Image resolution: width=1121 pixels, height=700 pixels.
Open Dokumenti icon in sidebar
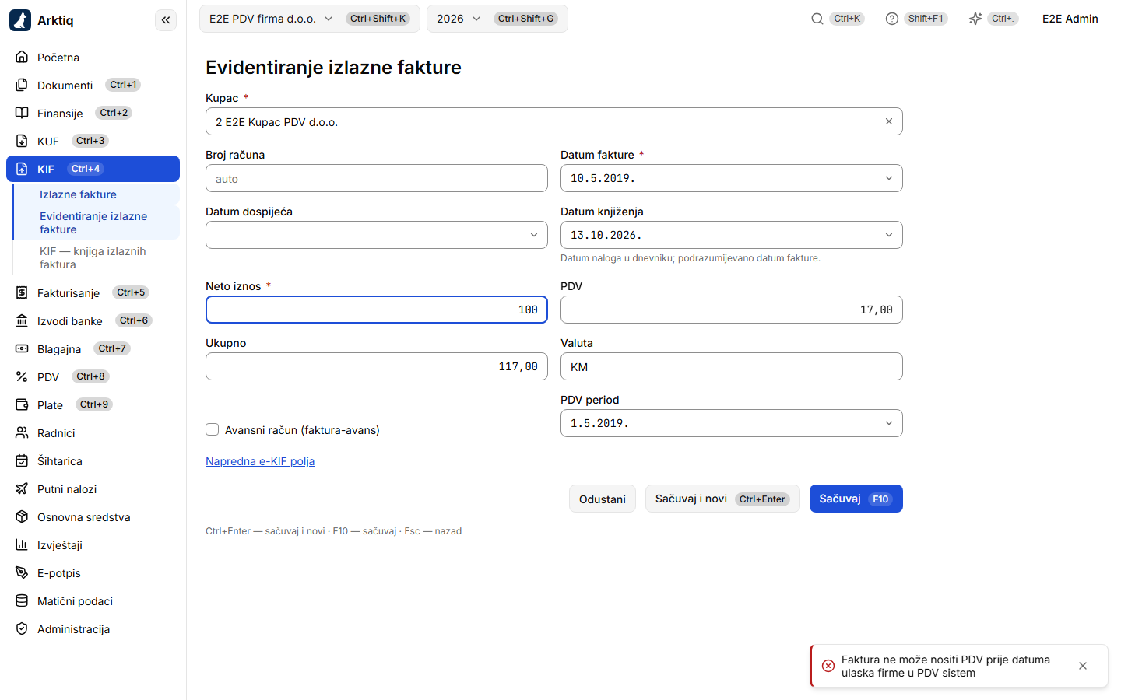pos(22,85)
